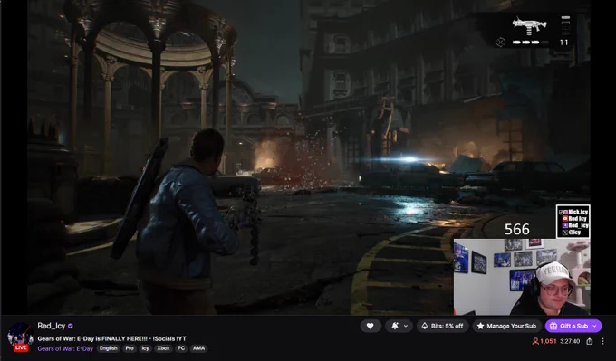Click the viewer count 1,051
The image size is (616, 361).
point(544,341)
